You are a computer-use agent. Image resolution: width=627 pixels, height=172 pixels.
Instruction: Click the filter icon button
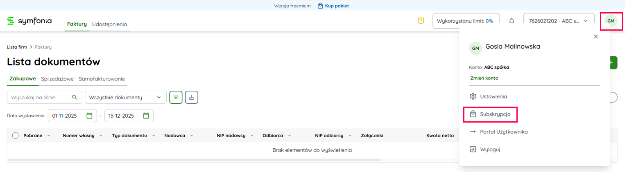176,97
